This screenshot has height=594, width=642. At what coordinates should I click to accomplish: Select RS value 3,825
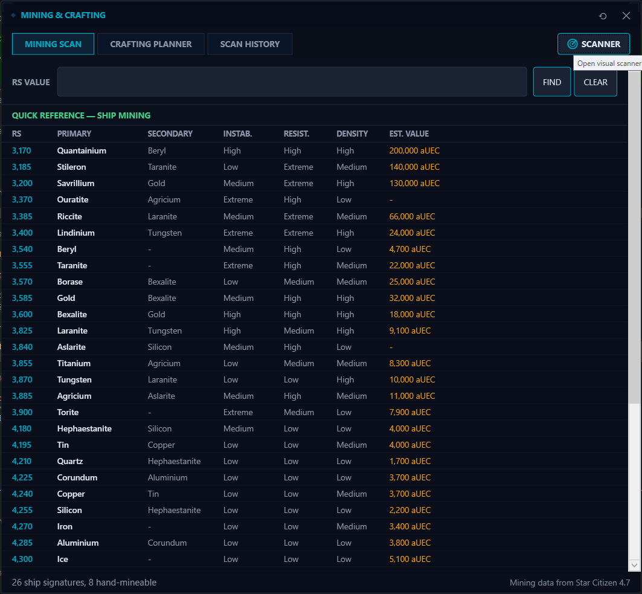22,331
